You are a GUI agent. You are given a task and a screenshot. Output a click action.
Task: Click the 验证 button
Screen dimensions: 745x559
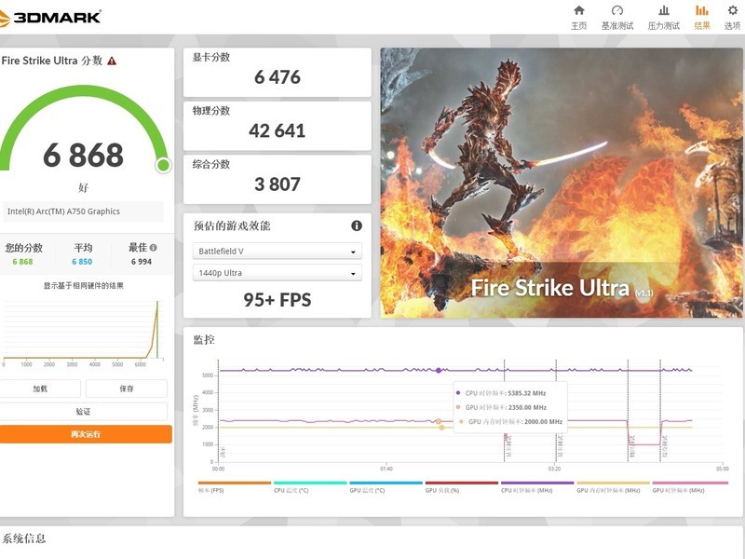click(83, 411)
